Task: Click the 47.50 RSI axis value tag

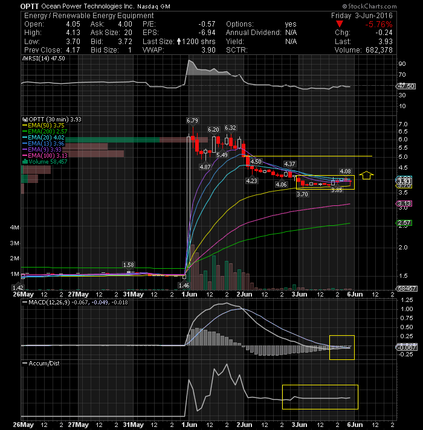Action: point(406,86)
